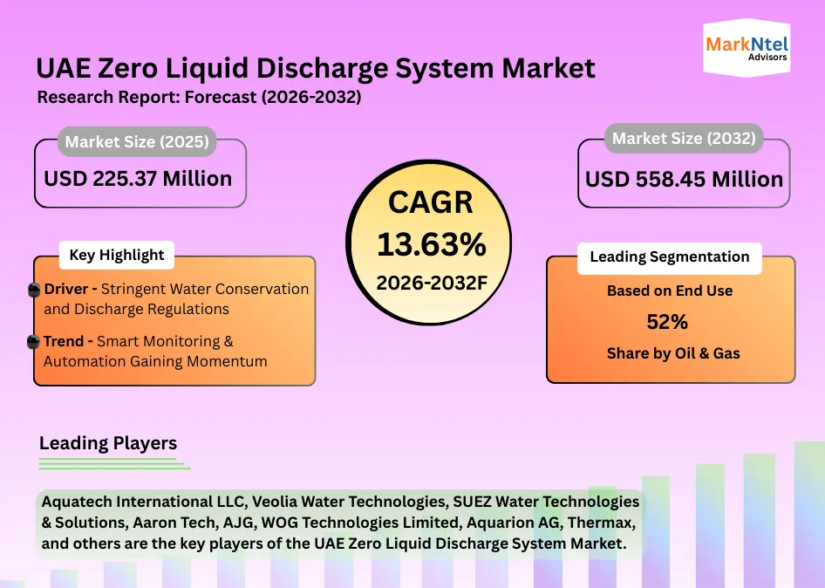Select the USD 225.37 Million value
Image resolution: width=825 pixels, height=588 pixels.
(138, 179)
